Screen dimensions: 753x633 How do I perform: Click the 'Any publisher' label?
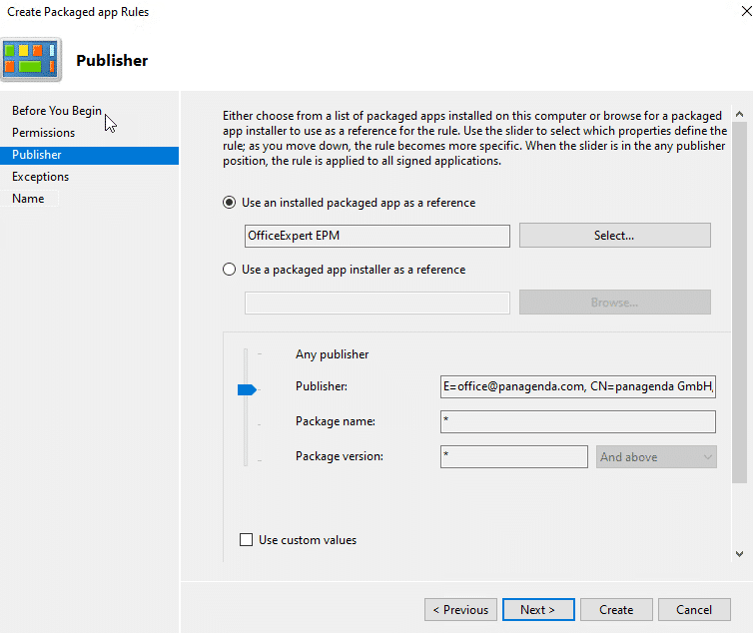(332, 354)
